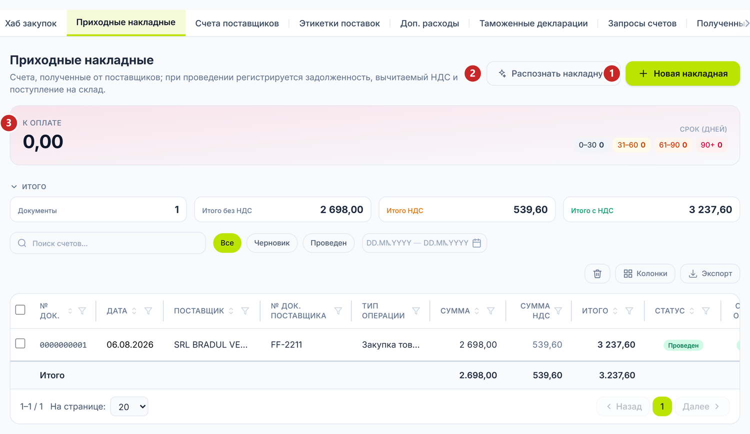Image resolution: width=750 pixels, height=434 pixels.
Task: Switch to Запросы счетов tab
Action: coord(642,23)
